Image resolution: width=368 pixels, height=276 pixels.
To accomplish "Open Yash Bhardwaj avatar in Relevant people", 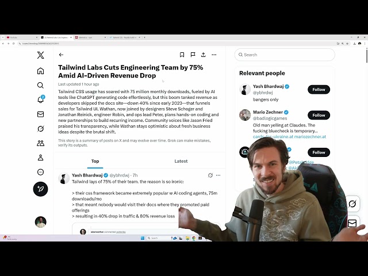I will (x=245, y=89).
